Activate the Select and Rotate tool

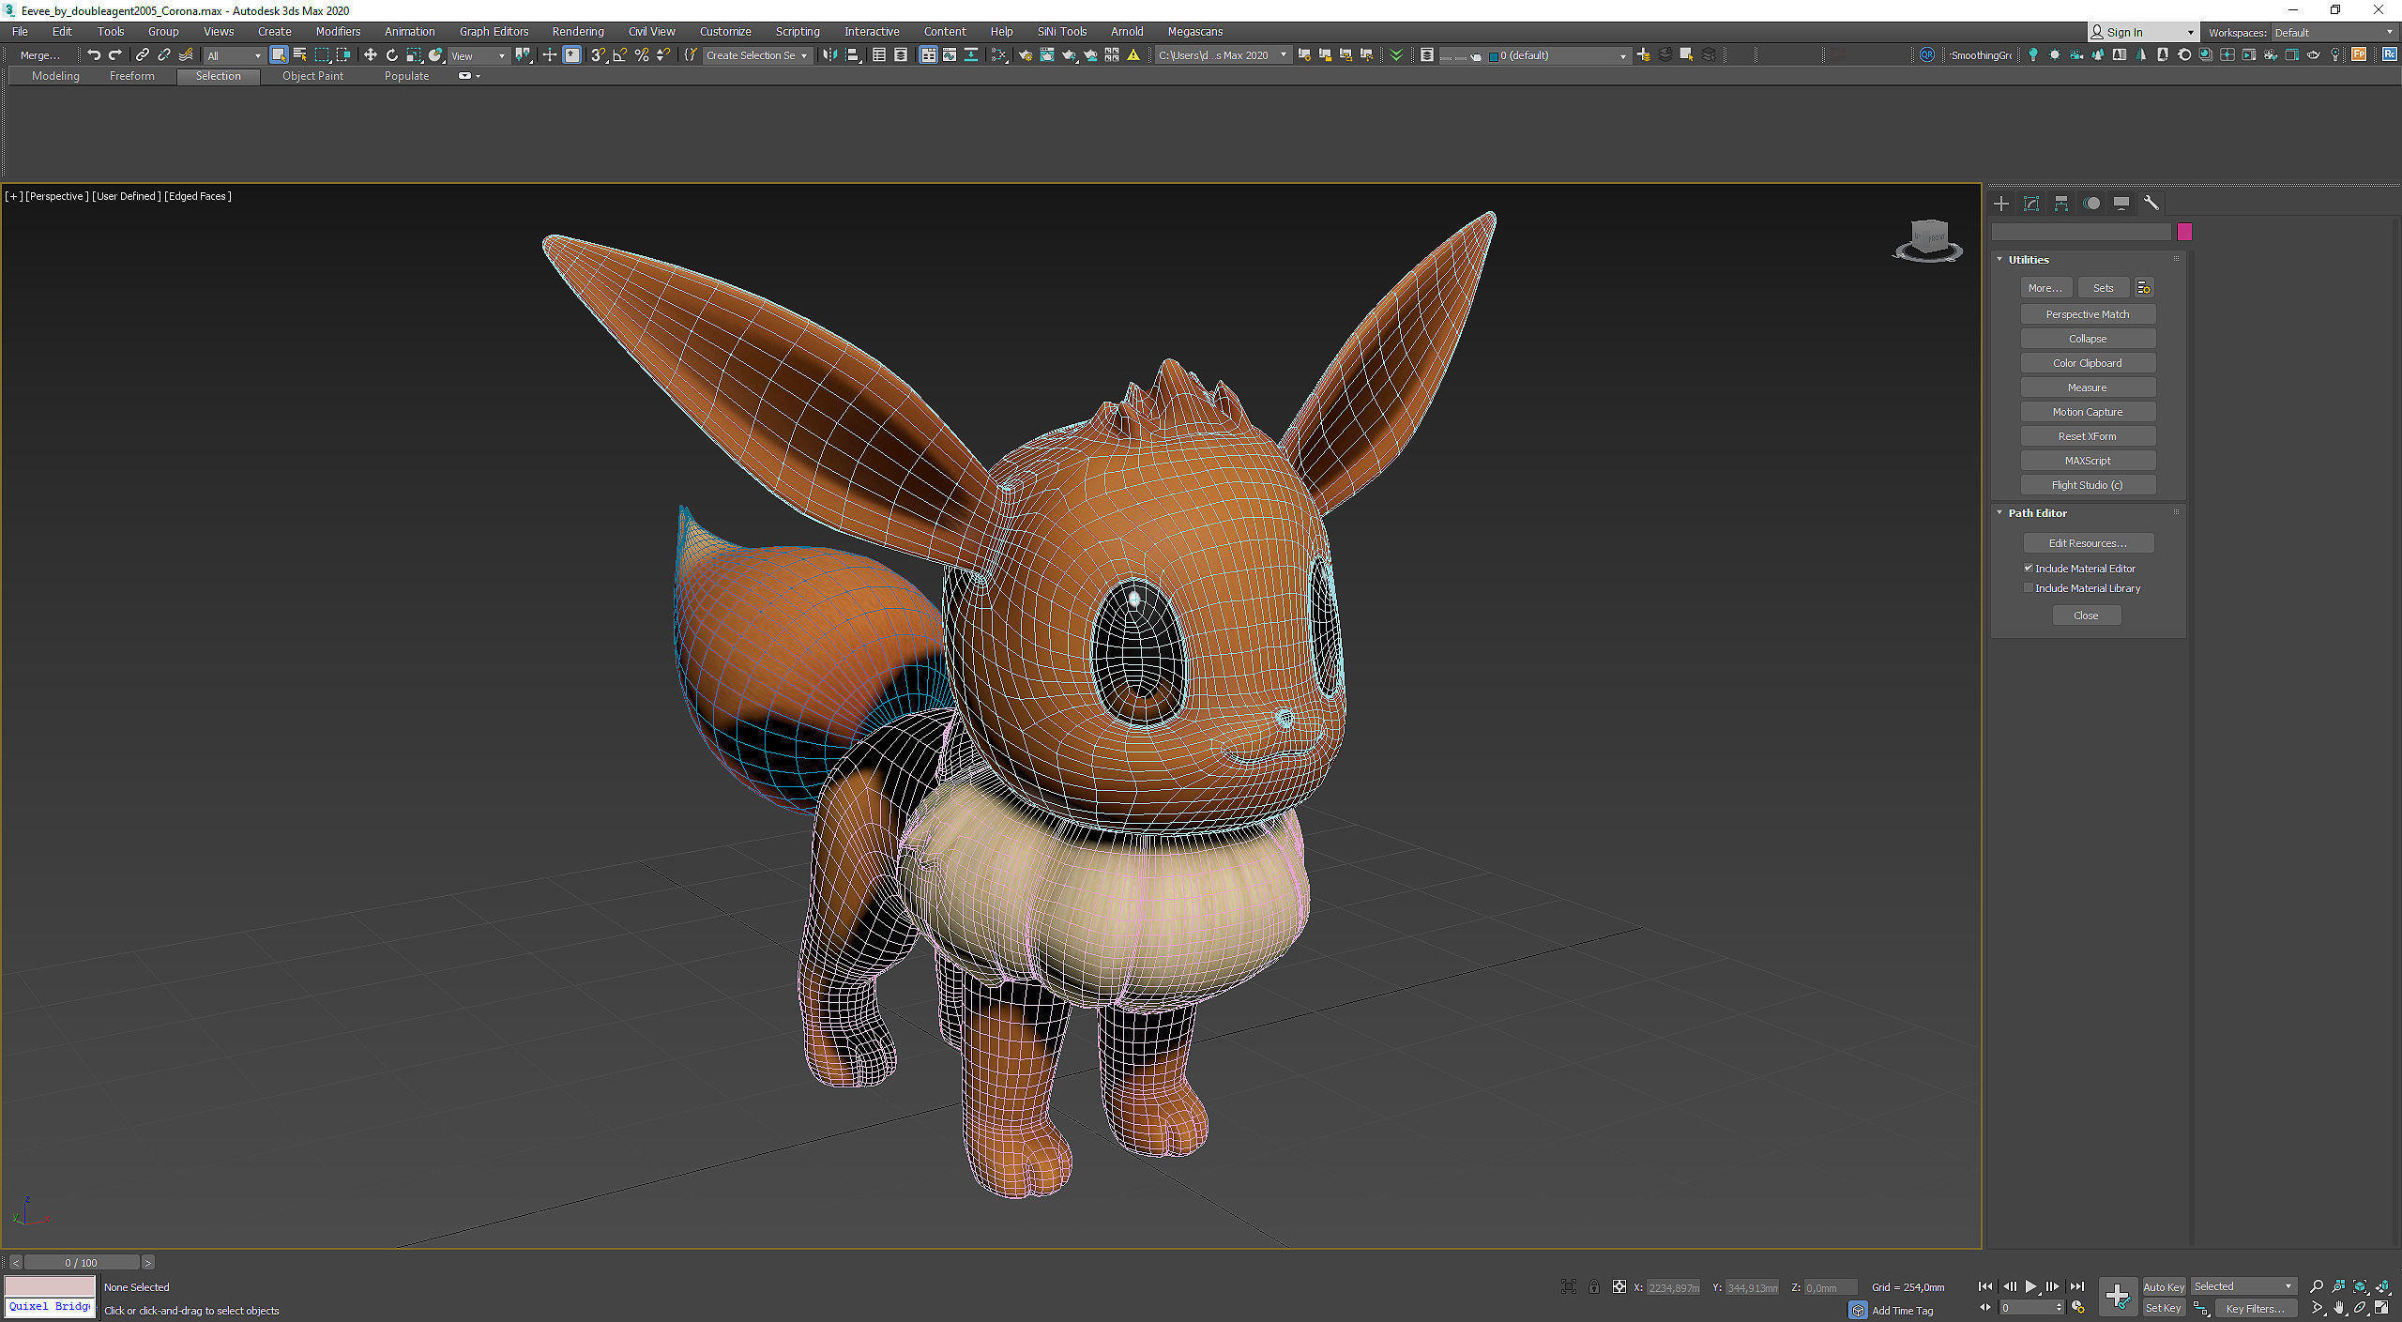coord(392,55)
